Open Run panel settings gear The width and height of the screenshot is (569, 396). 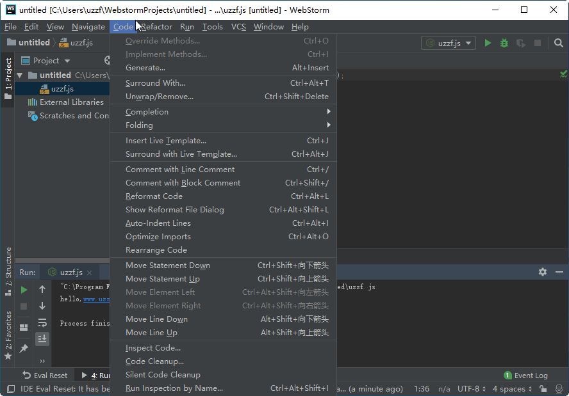(543, 272)
